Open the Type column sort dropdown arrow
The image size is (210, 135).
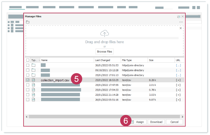tap(39, 60)
